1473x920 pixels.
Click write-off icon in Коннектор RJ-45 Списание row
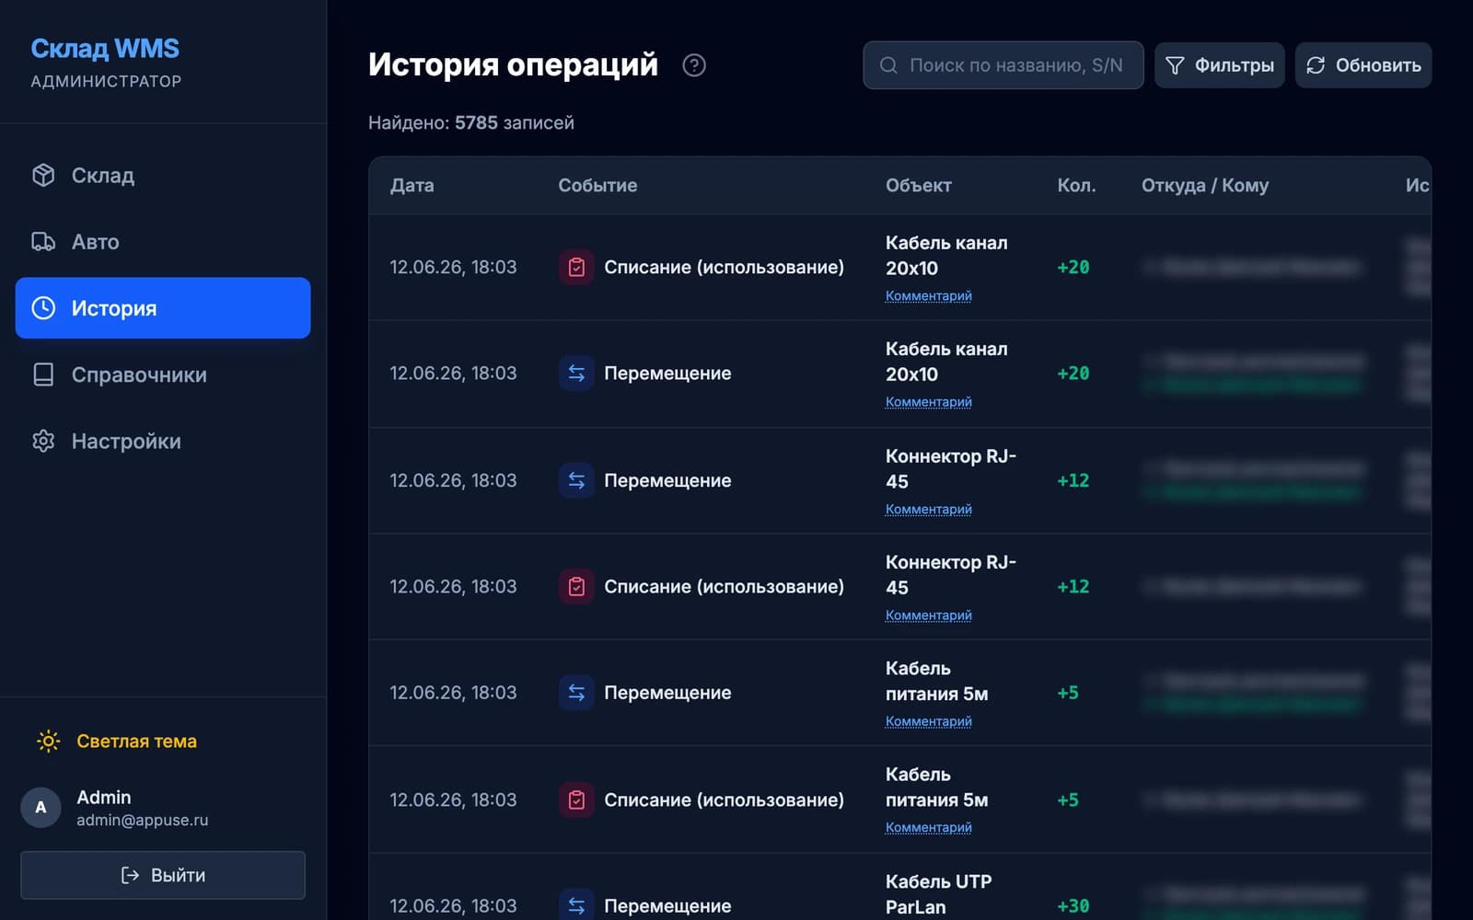pos(576,586)
